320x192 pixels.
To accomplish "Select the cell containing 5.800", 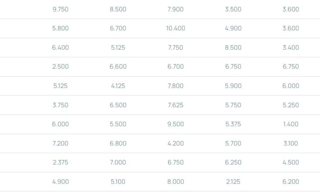I will click(60, 28).
